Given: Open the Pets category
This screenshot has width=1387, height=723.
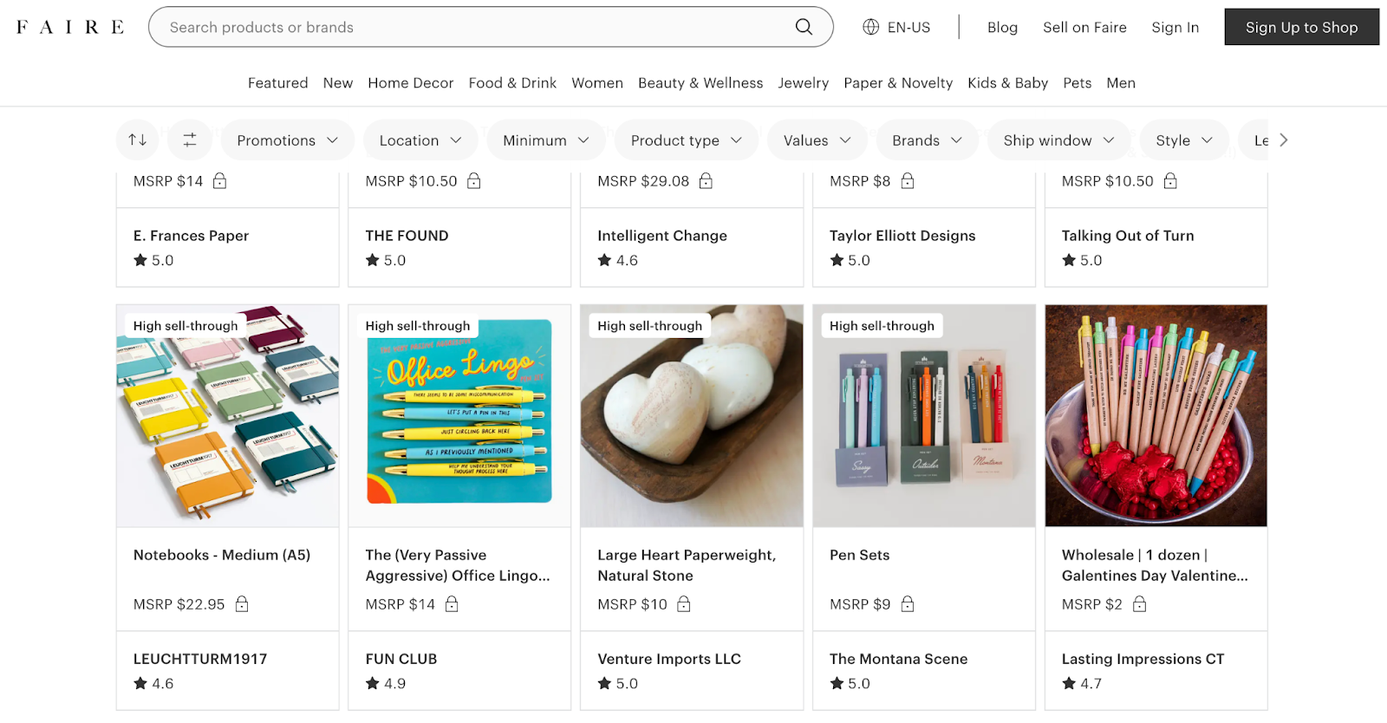Looking at the screenshot, I should (x=1078, y=83).
